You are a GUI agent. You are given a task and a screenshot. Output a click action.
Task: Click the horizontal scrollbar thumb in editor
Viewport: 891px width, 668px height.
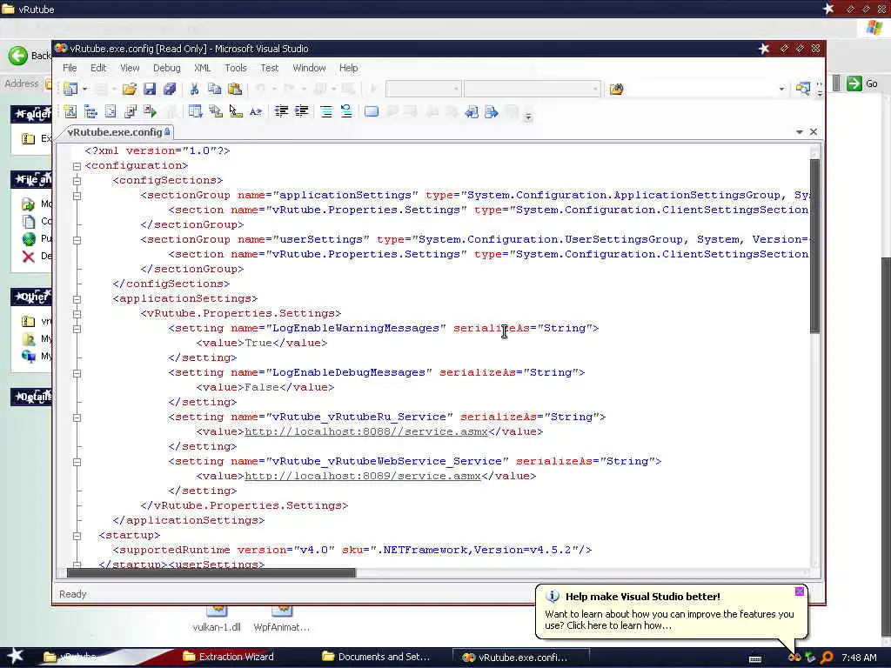(x=211, y=572)
